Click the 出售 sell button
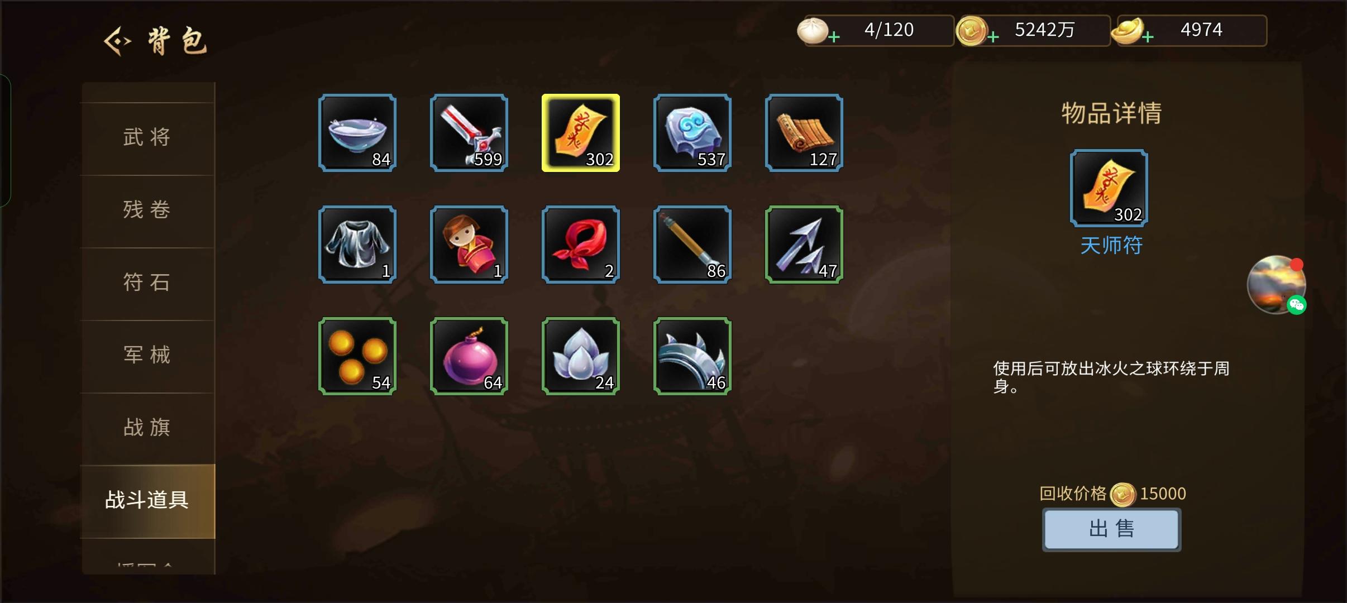 [x=1111, y=529]
